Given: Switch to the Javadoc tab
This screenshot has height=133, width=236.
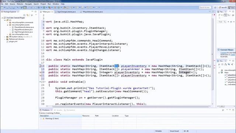Looking at the screenshot, I should (x=58, y=110).
